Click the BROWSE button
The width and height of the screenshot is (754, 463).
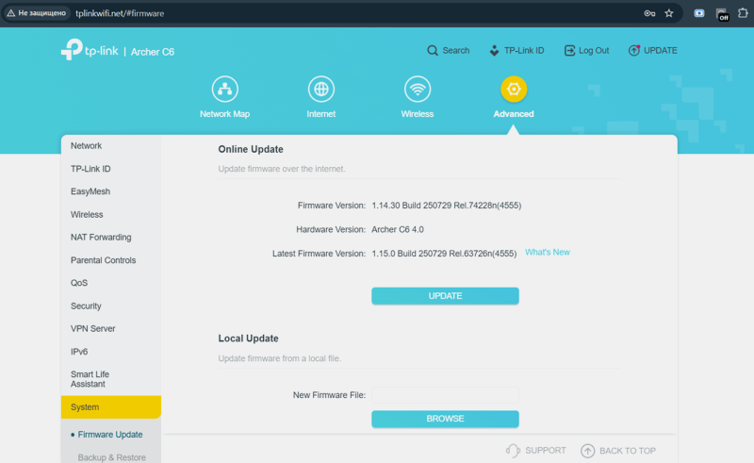(x=445, y=419)
